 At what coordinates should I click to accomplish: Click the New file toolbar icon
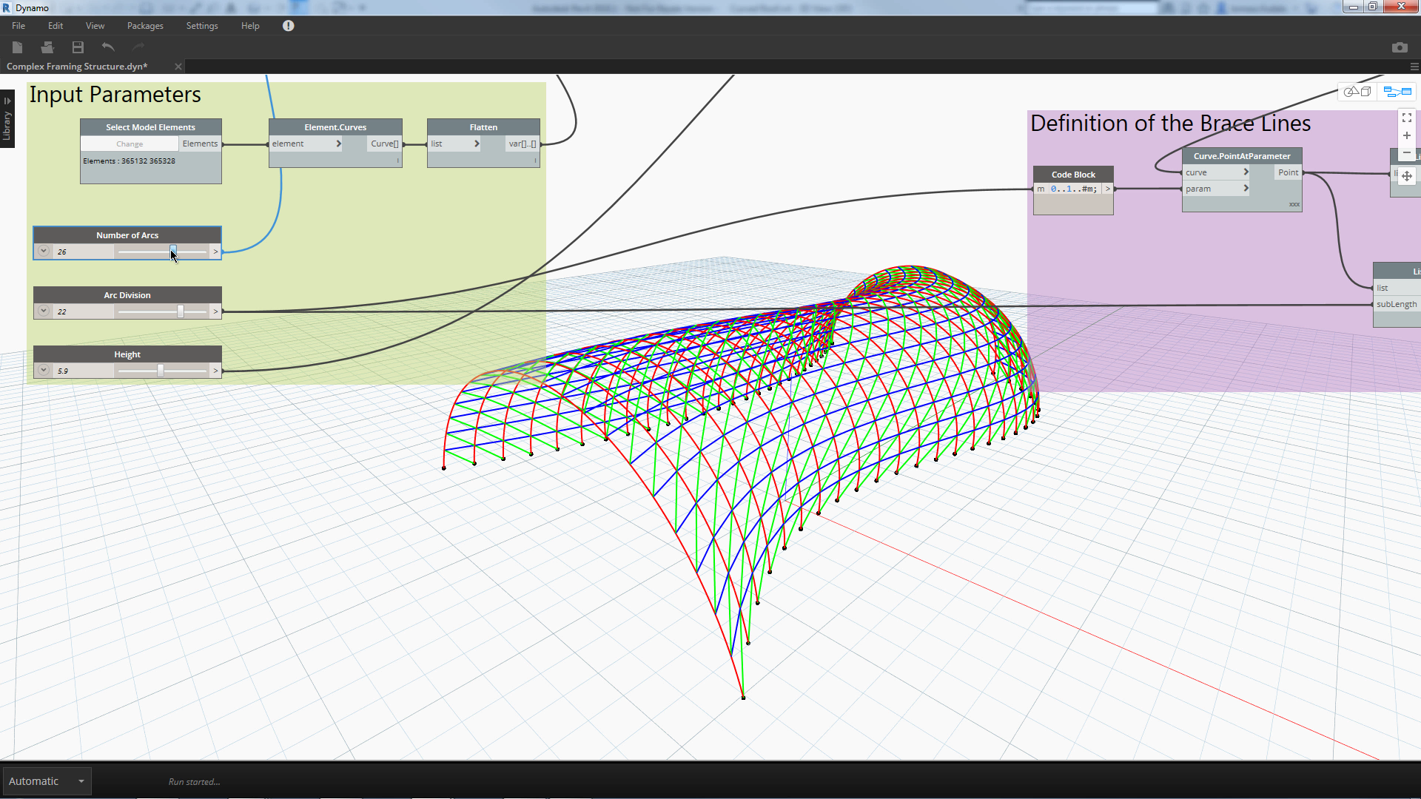coord(18,47)
